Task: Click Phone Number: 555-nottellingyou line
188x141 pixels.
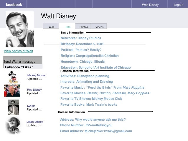Action: click(x=86, y=125)
